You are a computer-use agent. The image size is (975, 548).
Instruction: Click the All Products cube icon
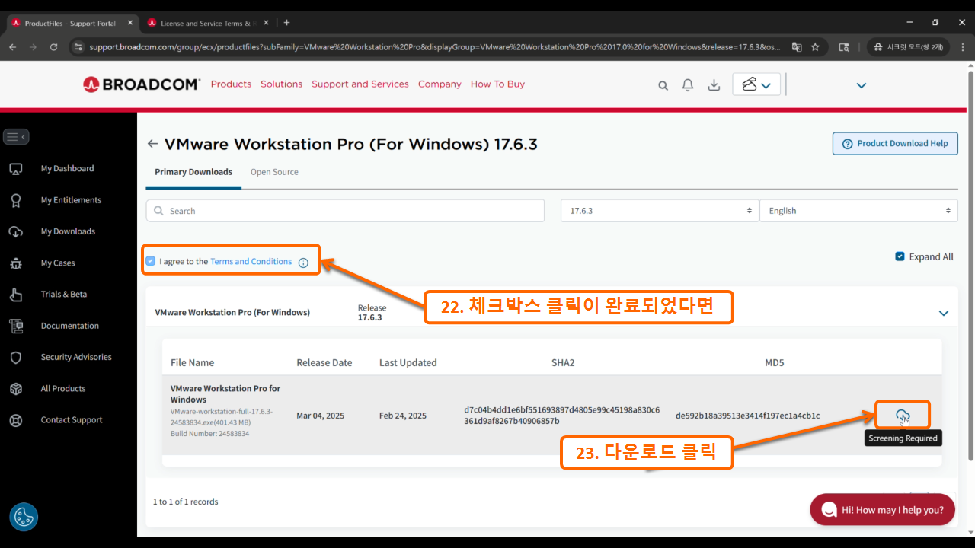15,389
